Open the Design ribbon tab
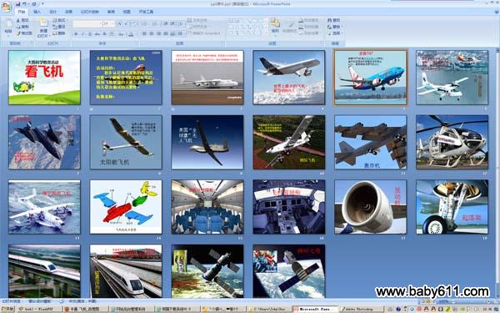 52,12
